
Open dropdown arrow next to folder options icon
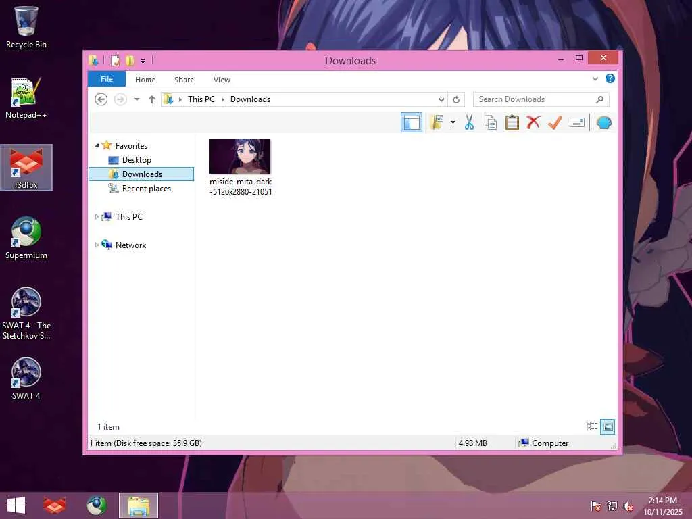pyautogui.click(x=453, y=122)
